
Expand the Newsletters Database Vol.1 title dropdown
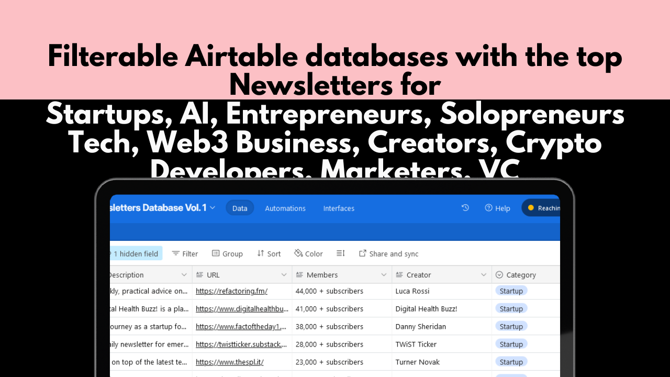tap(212, 208)
